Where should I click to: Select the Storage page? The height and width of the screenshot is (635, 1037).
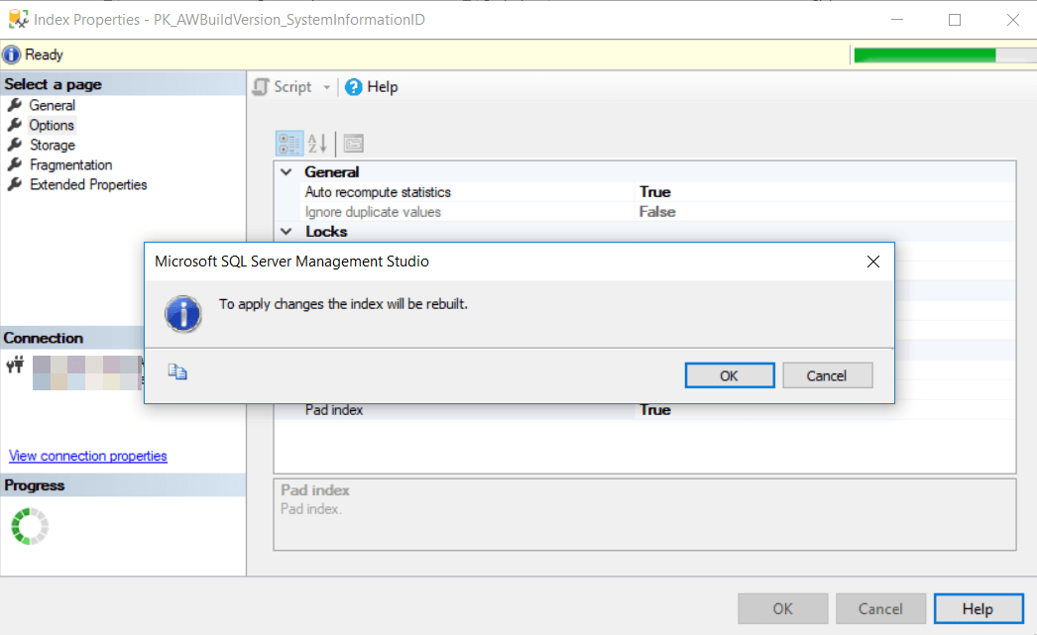tap(53, 145)
